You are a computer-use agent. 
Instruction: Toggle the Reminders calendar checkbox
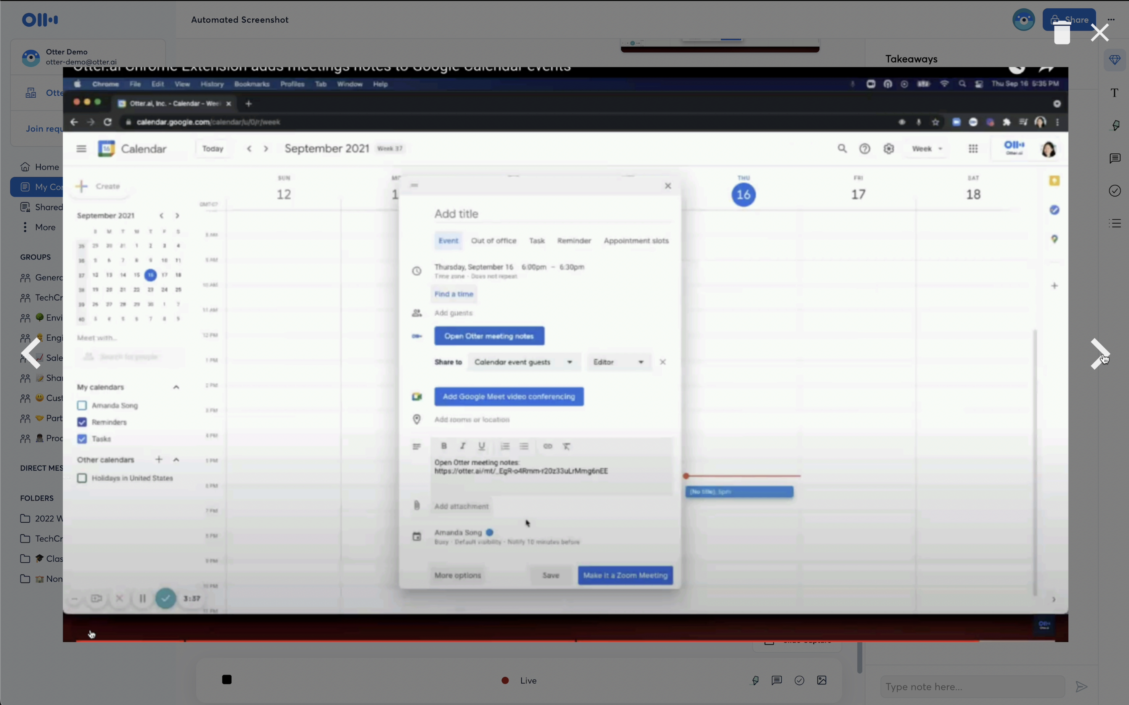[x=82, y=422]
